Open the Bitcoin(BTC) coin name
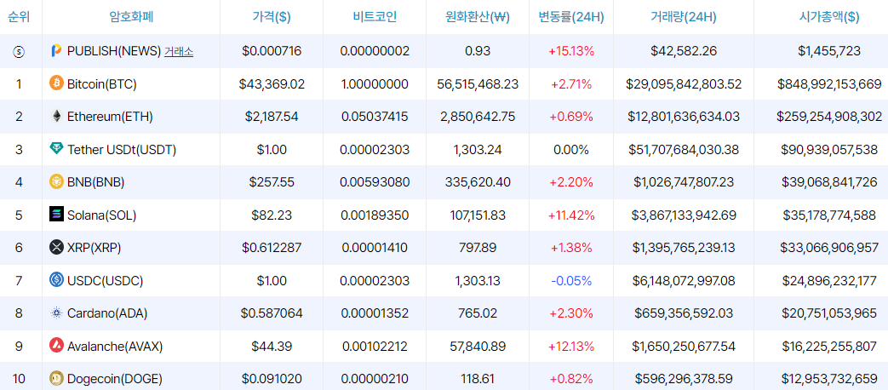Viewport: 888px width, 390px height. [102, 84]
